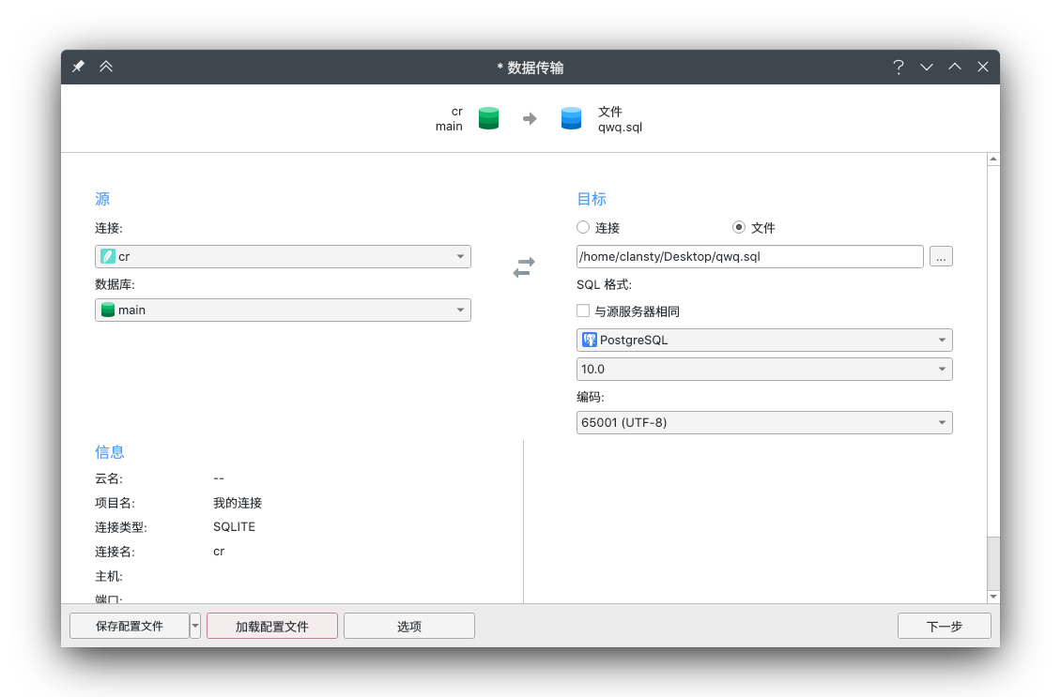This screenshot has height=697, width=1061.
Task: Click the PostgreSQL elephant icon
Action: click(590, 340)
